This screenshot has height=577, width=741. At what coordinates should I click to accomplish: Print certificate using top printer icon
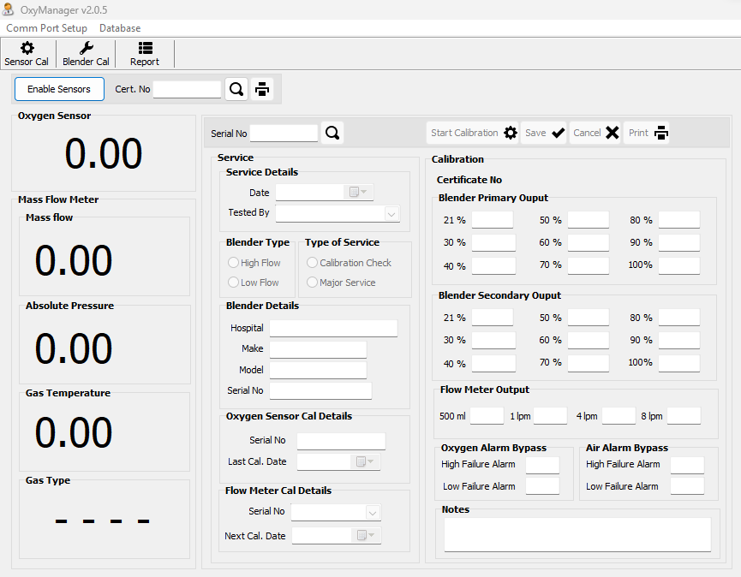point(262,89)
